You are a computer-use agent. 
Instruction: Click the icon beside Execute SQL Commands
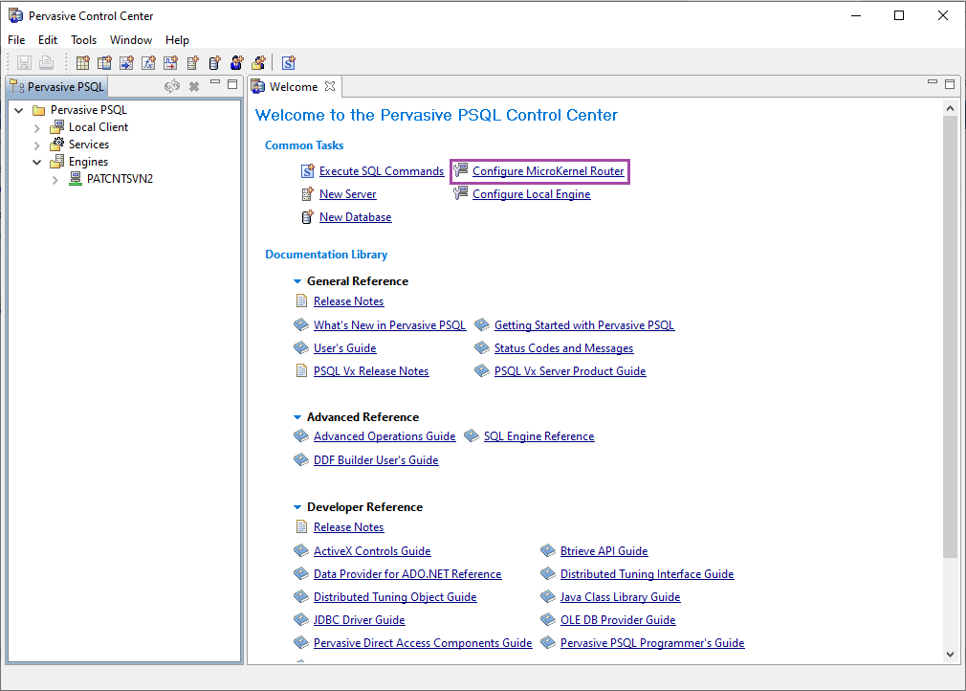point(307,170)
